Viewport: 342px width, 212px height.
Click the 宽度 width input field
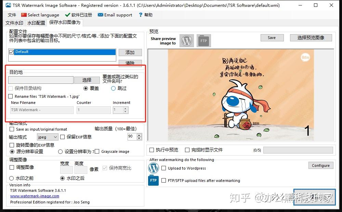66,170
